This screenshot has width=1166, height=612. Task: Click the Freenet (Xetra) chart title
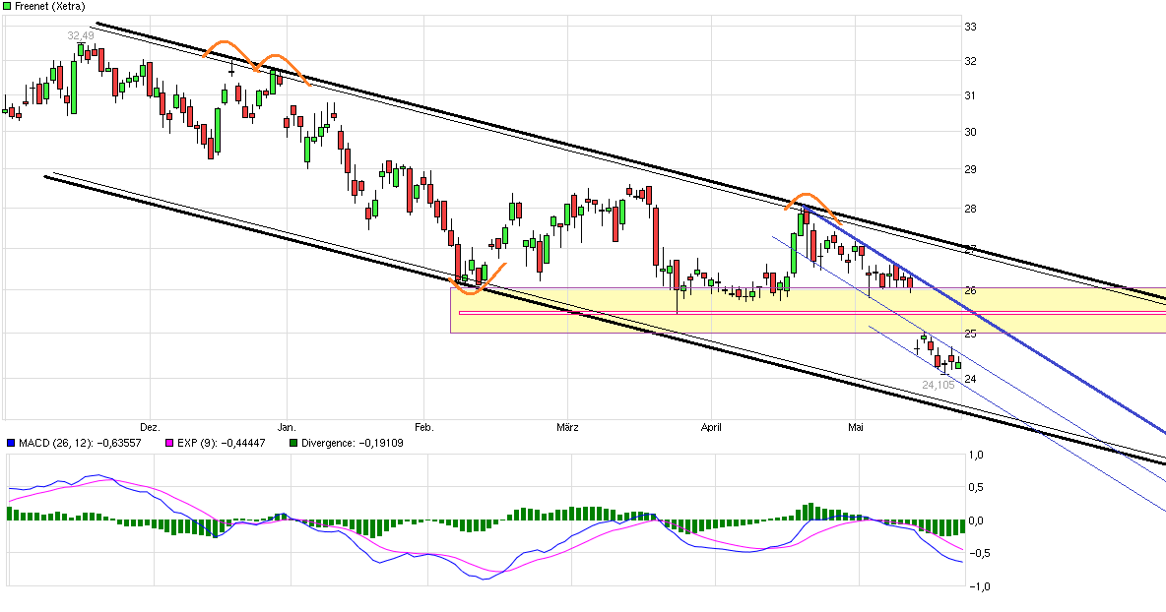pyautogui.click(x=50, y=6)
